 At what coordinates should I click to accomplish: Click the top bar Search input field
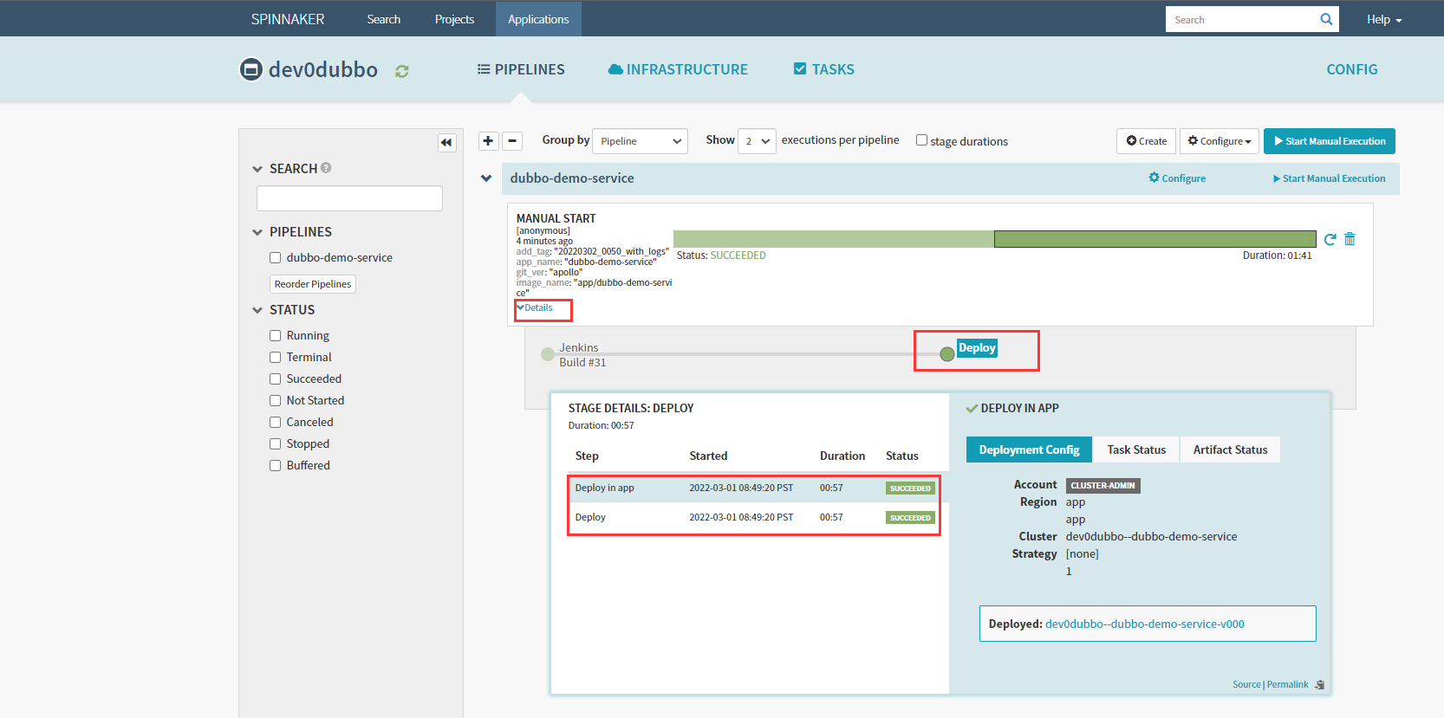pyautogui.click(x=1240, y=19)
